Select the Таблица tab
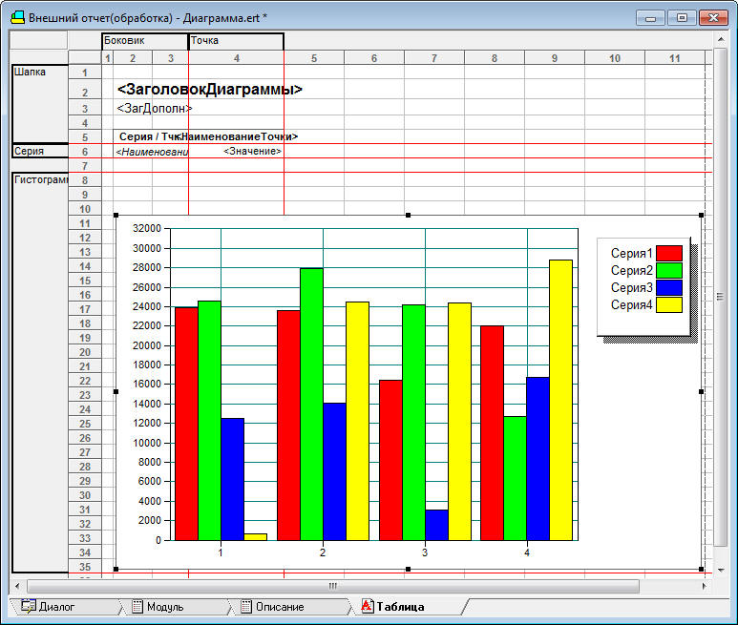Screen dimensions: 738x625 407,607
